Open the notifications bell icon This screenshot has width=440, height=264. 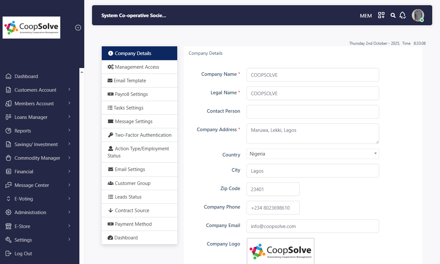coord(402,15)
